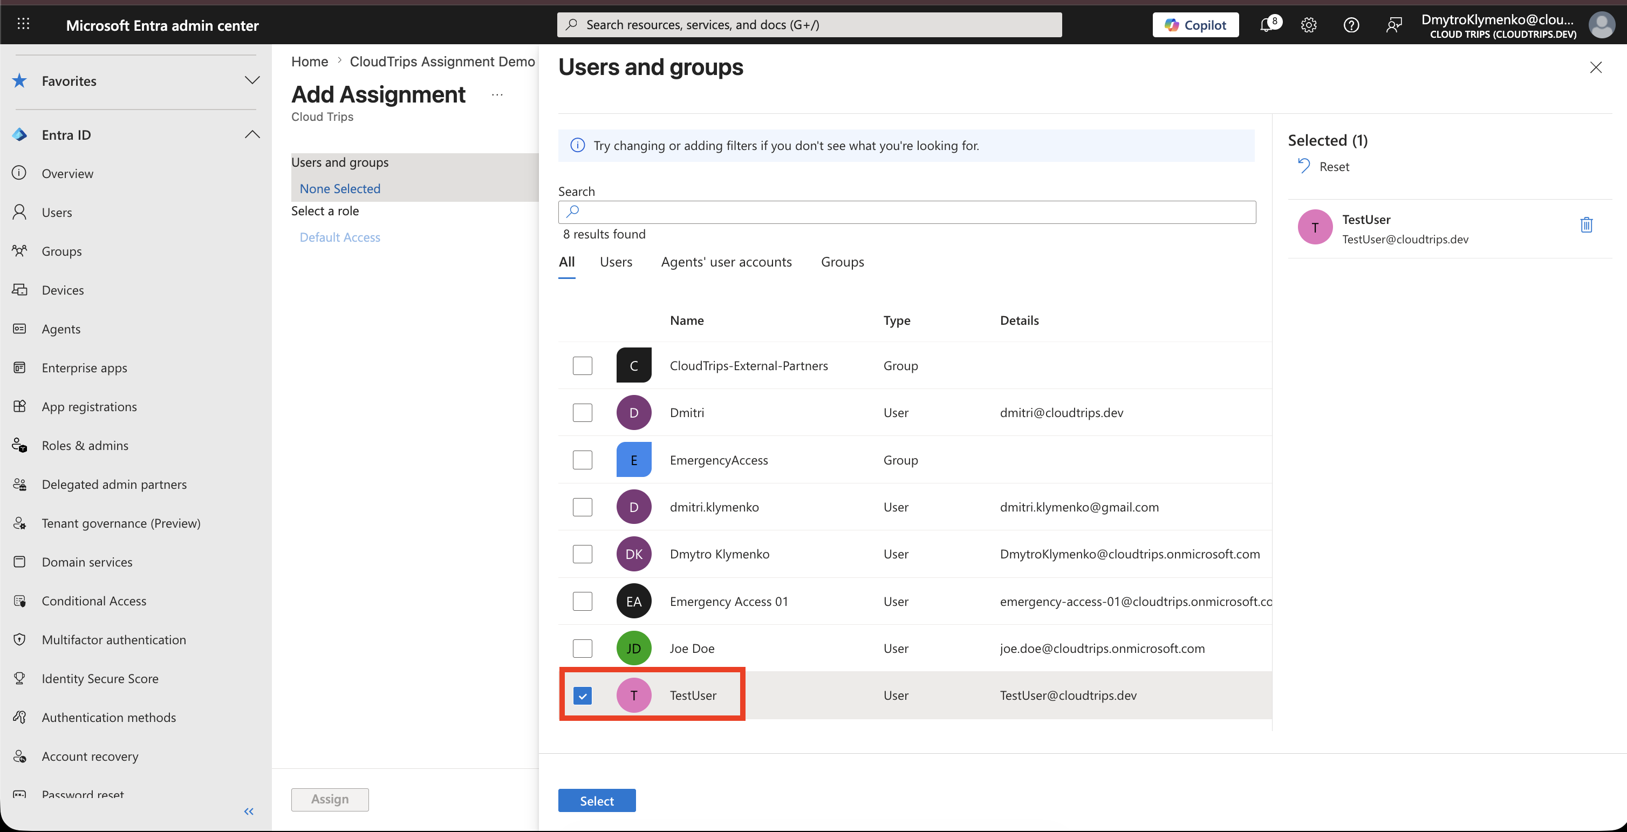Screen dimensions: 1627x832
Task: Check the Joe Doe checkbox
Action: [582, 647]
